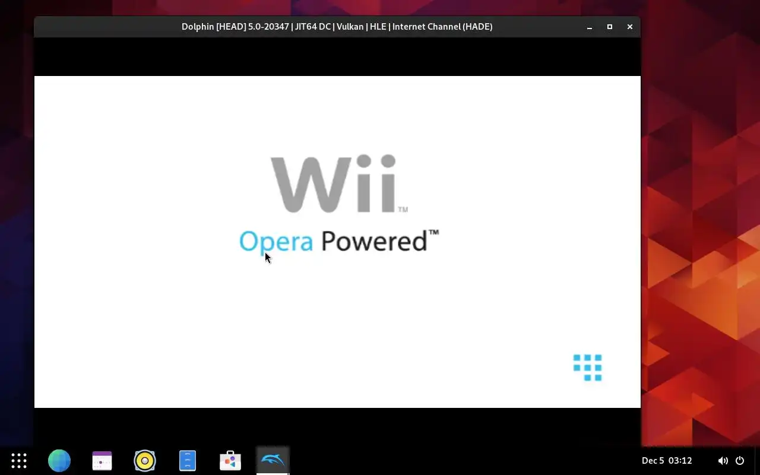Open the volume speaker indicator

click(x=723, y=461)
